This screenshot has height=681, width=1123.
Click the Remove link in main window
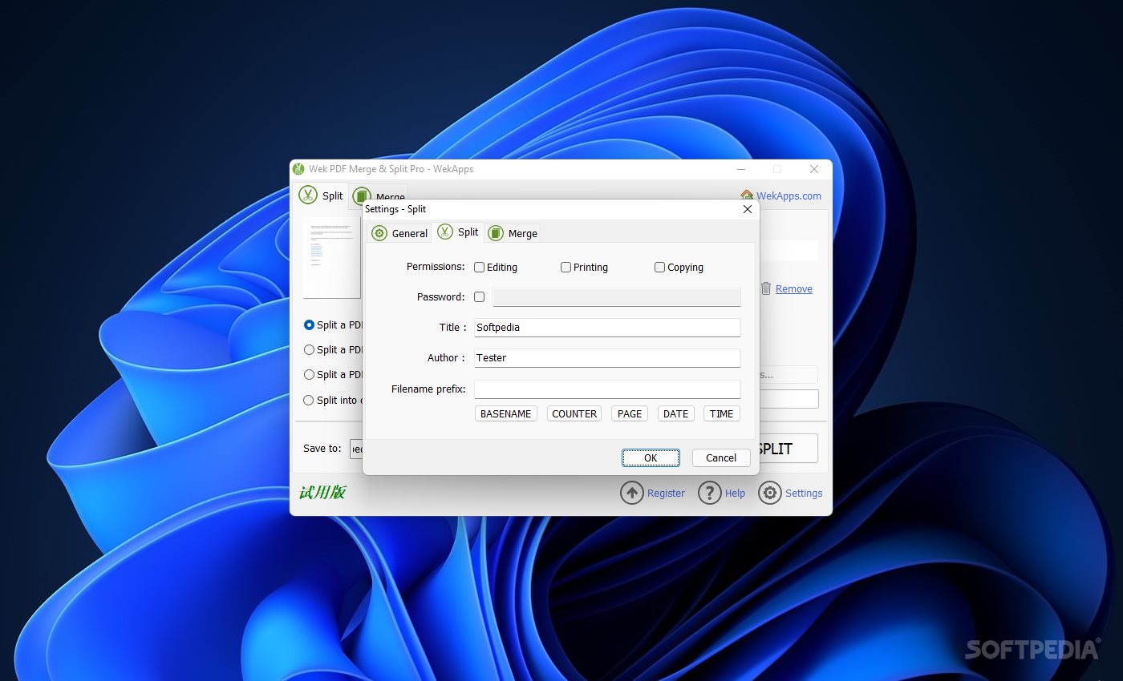794,289
